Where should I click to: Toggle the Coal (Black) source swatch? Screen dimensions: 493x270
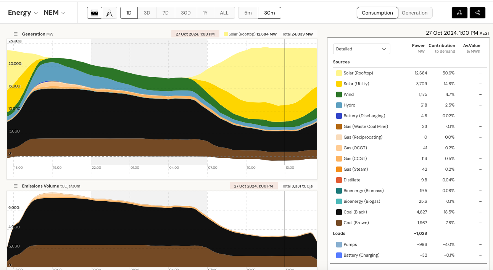pyautogui.click(x=339, y=212)
